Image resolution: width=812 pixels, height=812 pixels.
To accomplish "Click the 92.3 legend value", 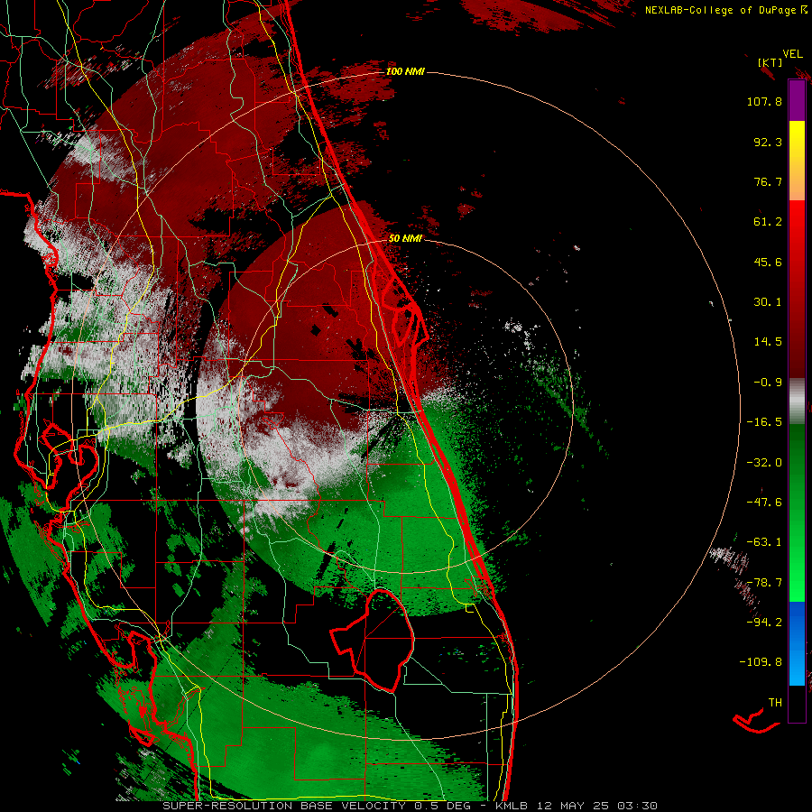I will pos(768,142).
